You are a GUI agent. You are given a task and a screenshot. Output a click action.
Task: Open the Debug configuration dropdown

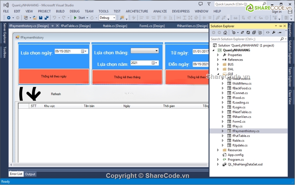[x=114, y=18]
